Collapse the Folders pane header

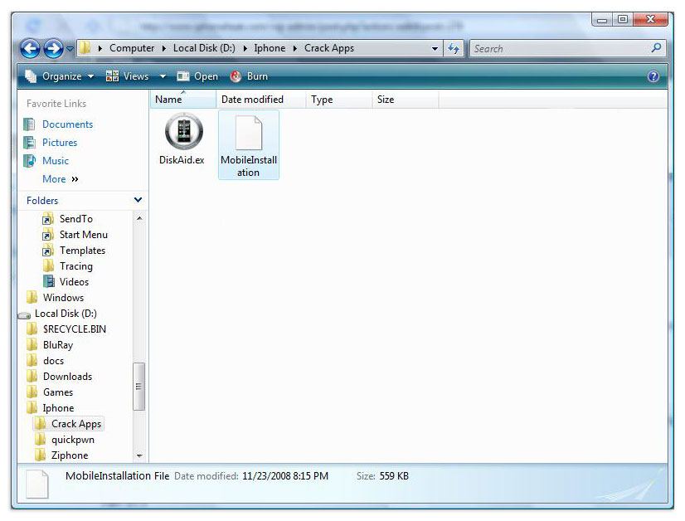(x=83, y=200)
